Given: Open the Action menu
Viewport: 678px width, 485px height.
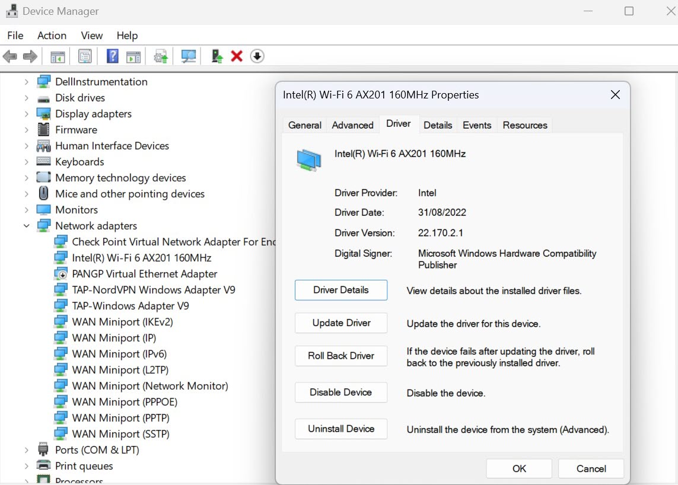Looking at the screenshot, I should tap(52, 36).
